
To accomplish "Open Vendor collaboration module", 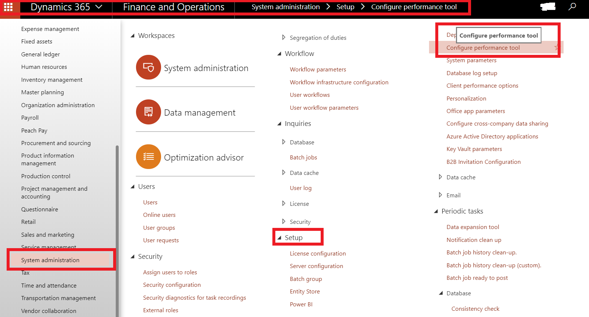I will pyautogui.click(x=49, y=311).
